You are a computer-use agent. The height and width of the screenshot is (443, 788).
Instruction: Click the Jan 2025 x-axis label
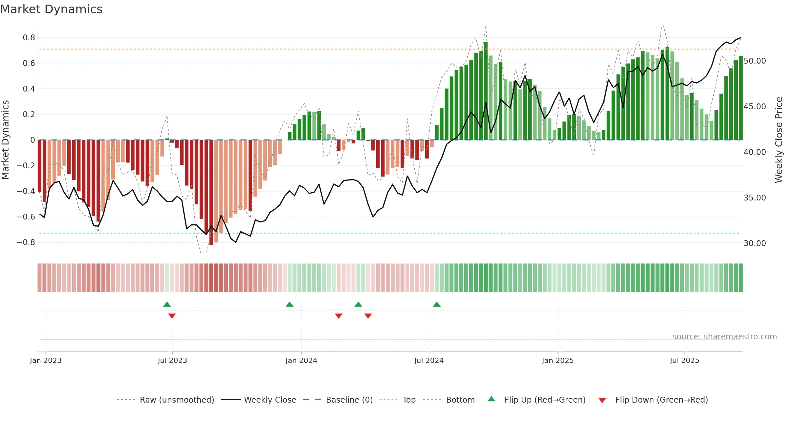(558, 360)
